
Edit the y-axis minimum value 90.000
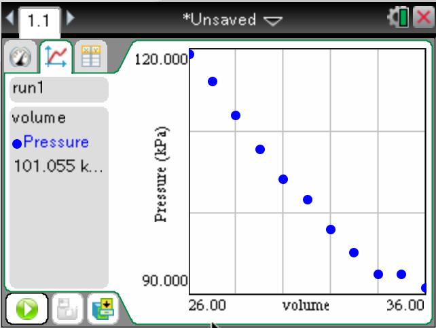click(x=164, y=280)
